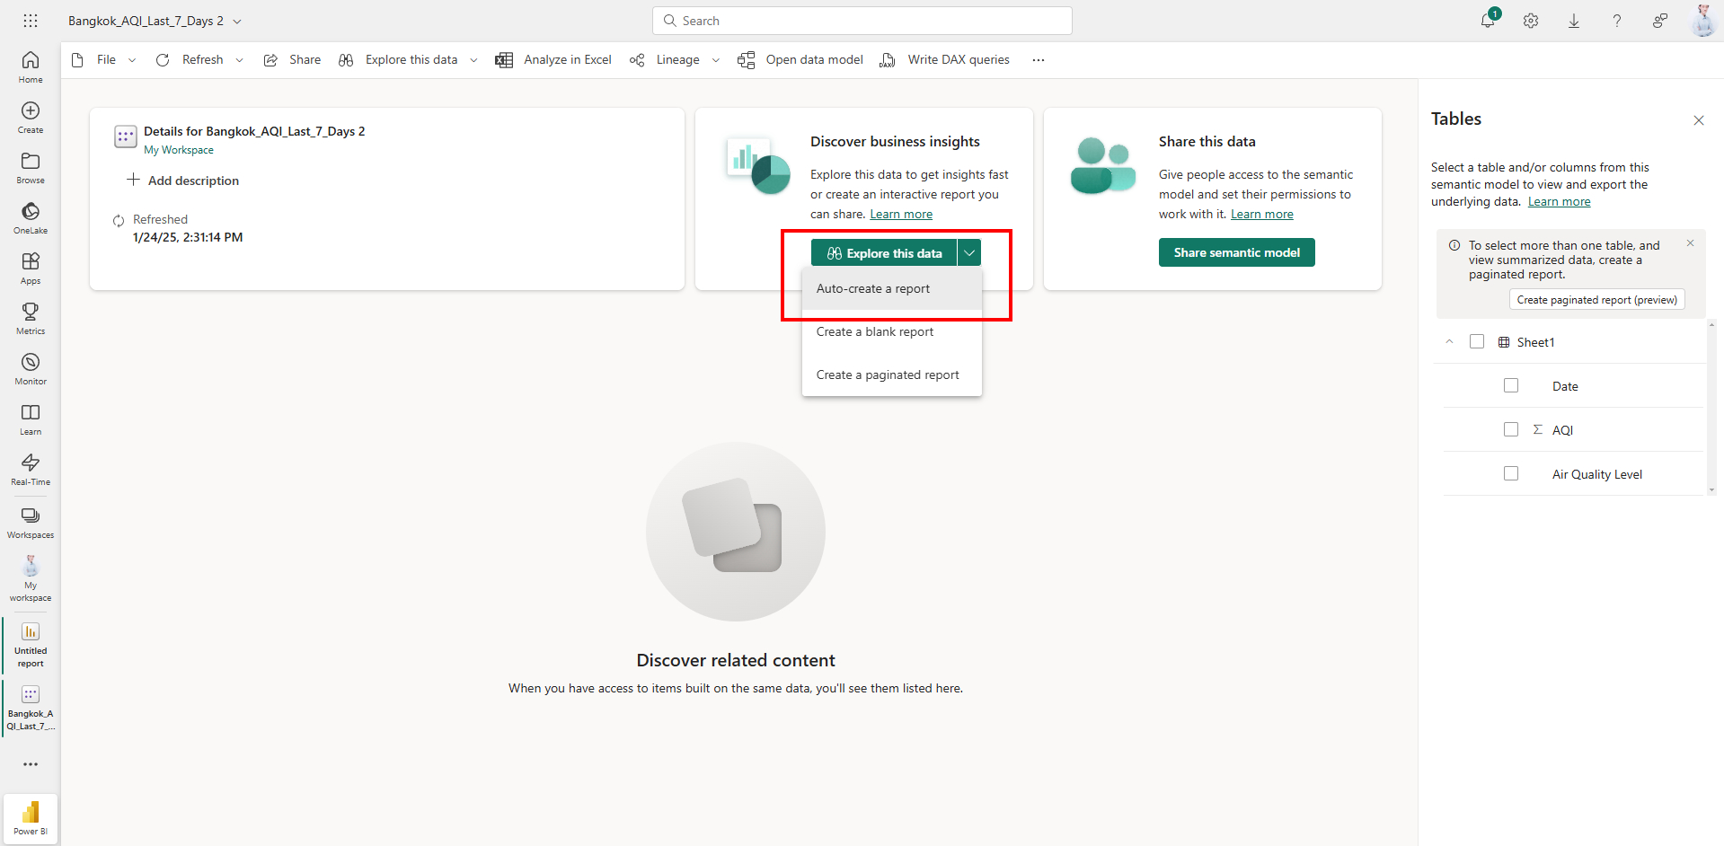Open Learn in left sidebar
Viewport: 1724px width, 846px height.
click(x=31, y=419)
